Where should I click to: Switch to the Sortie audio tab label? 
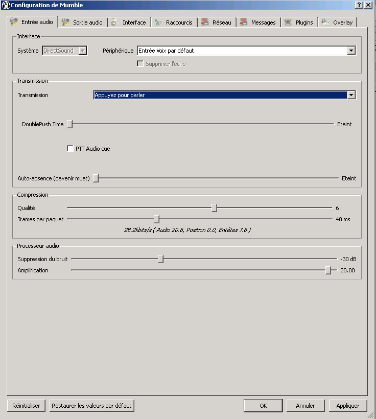88,22
